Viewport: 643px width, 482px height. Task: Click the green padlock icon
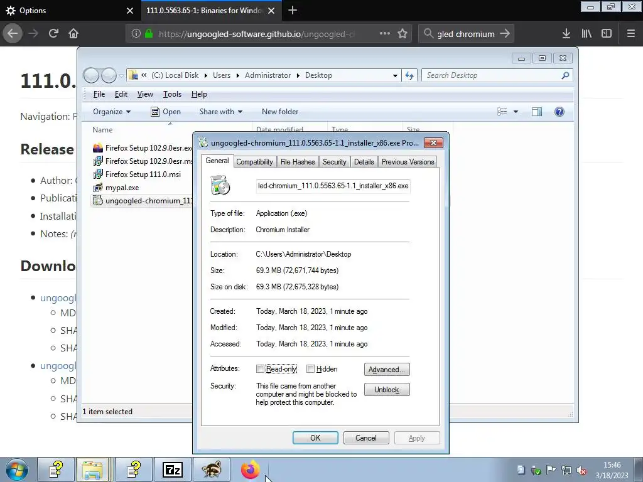point(149,34)
